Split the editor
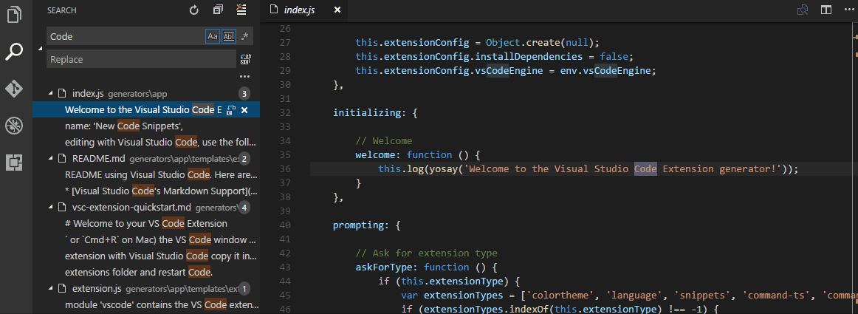This screenshot has width=858, height=314. click(x=826, y=10)
